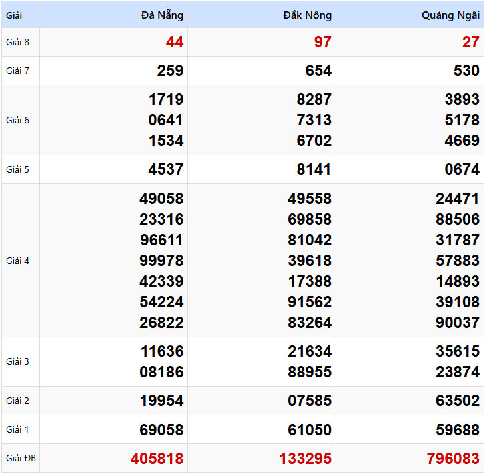Click the number 49558
The image size is (485, 474).
click(310, 199)
